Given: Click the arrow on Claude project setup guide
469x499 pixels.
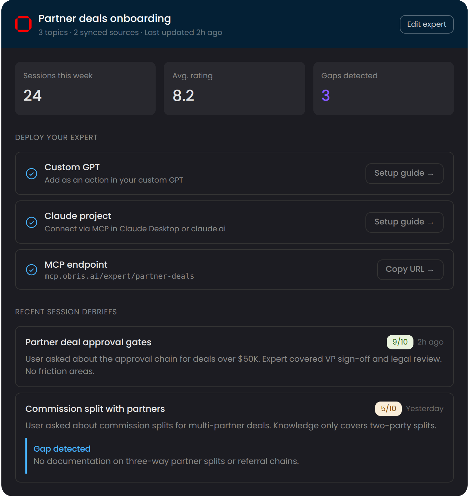Looking at the screenshot, I should [x=431, y=222].
